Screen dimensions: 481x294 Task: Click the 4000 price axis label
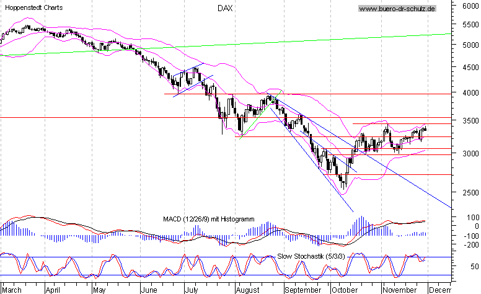(x=470, y=92)
